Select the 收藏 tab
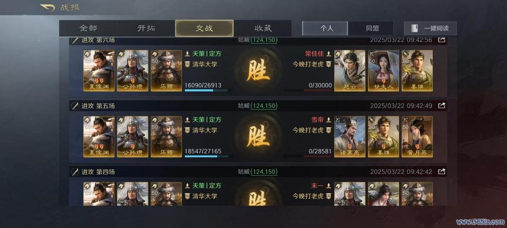Viewport: 507px width, 228px height. point(262,29)
